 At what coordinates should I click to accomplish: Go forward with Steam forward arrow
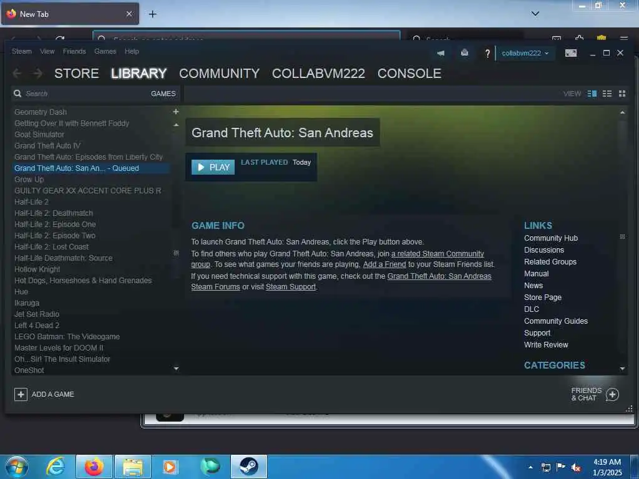(38, 74)
